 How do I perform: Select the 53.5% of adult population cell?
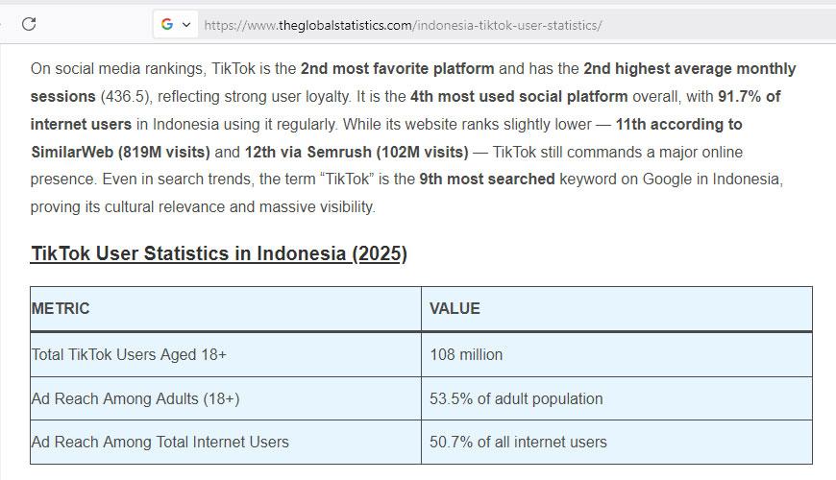[x=617, y=399]
